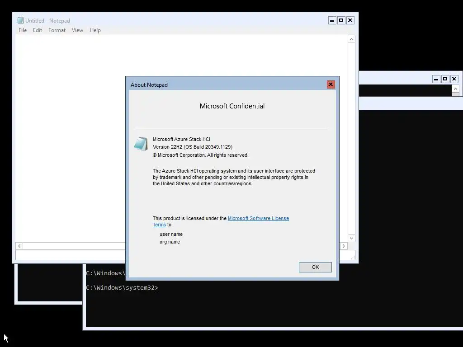
Task: Open the Notepad File menu
Action: 23,30
